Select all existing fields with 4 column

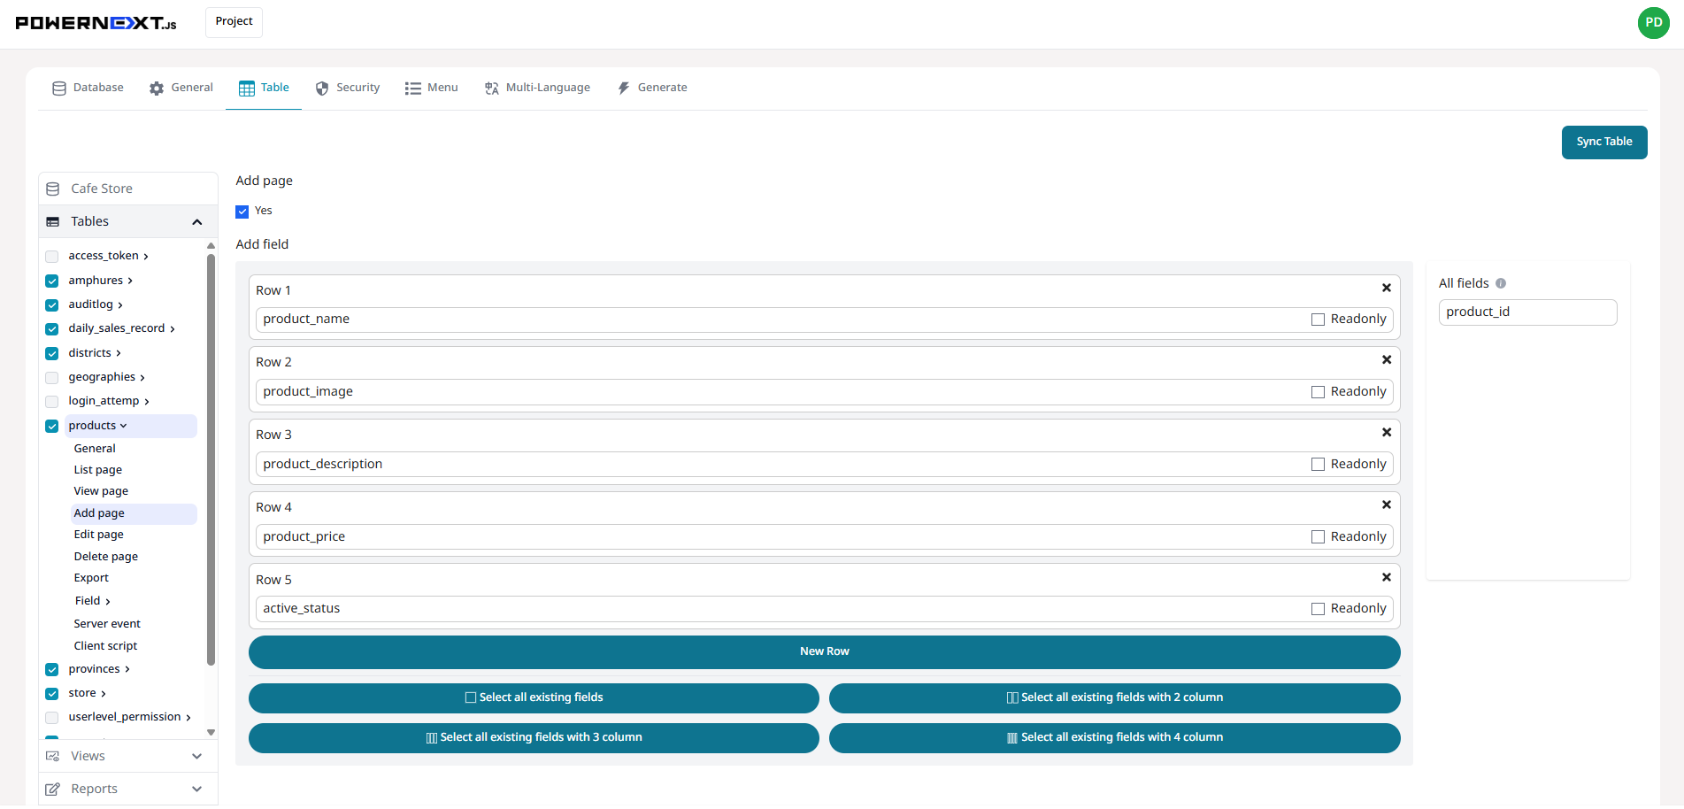pos(1114,738)
